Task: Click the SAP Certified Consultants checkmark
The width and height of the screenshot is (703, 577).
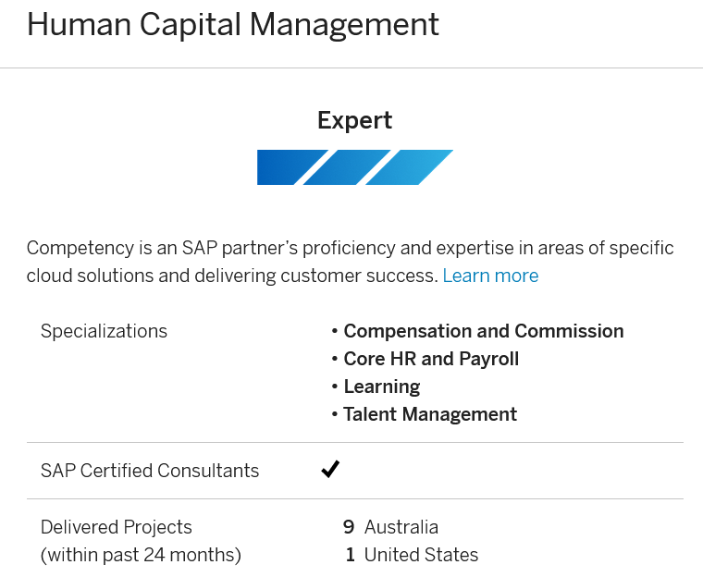Action: (x=330, y=470)
